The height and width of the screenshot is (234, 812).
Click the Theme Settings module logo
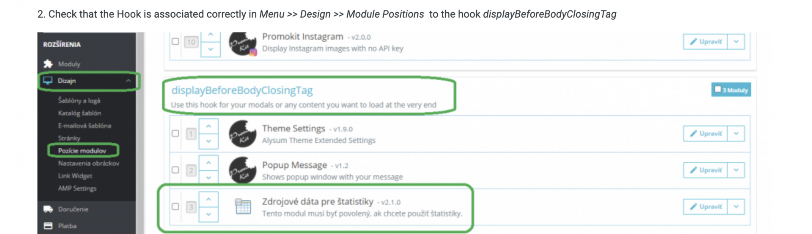click(243, 134)
